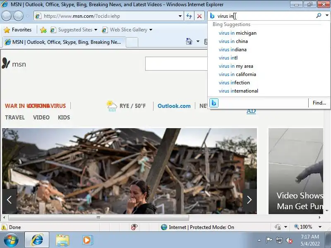Click the Action Center flag icon
Image resolution: width=331 pixels, height=248 pixels.
(x=269, y=240)
